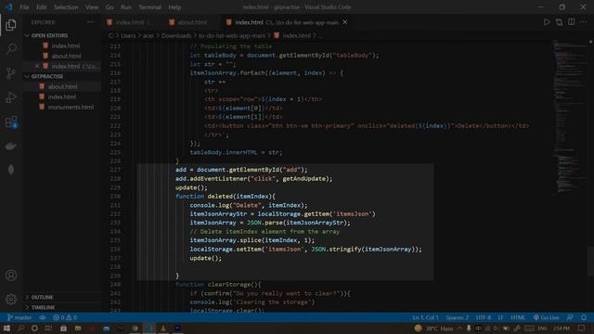Open Windows Task View icon
The height and width of the screenshot is (334, 594).
[x=48, y=328]
